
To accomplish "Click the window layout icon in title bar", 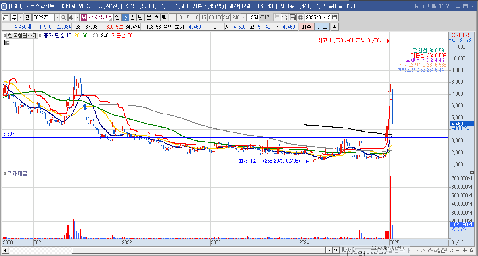I will (x=418, y=6).
